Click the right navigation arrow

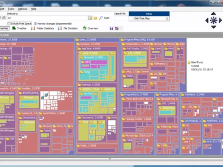tap(220, 20)
